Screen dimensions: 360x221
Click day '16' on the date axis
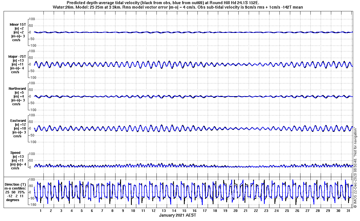194,211
